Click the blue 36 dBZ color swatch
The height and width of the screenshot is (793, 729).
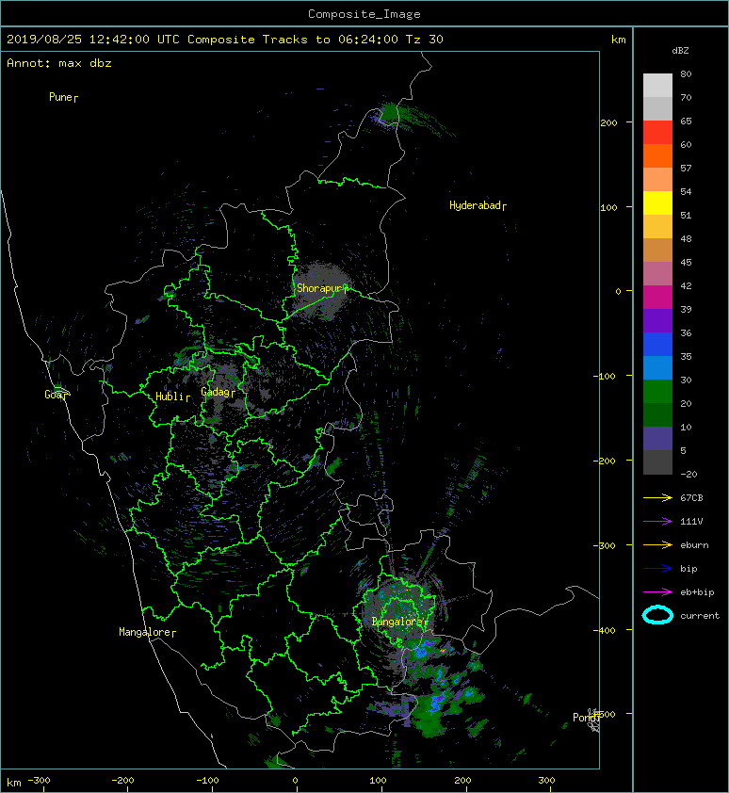click(x=657, y=344)
